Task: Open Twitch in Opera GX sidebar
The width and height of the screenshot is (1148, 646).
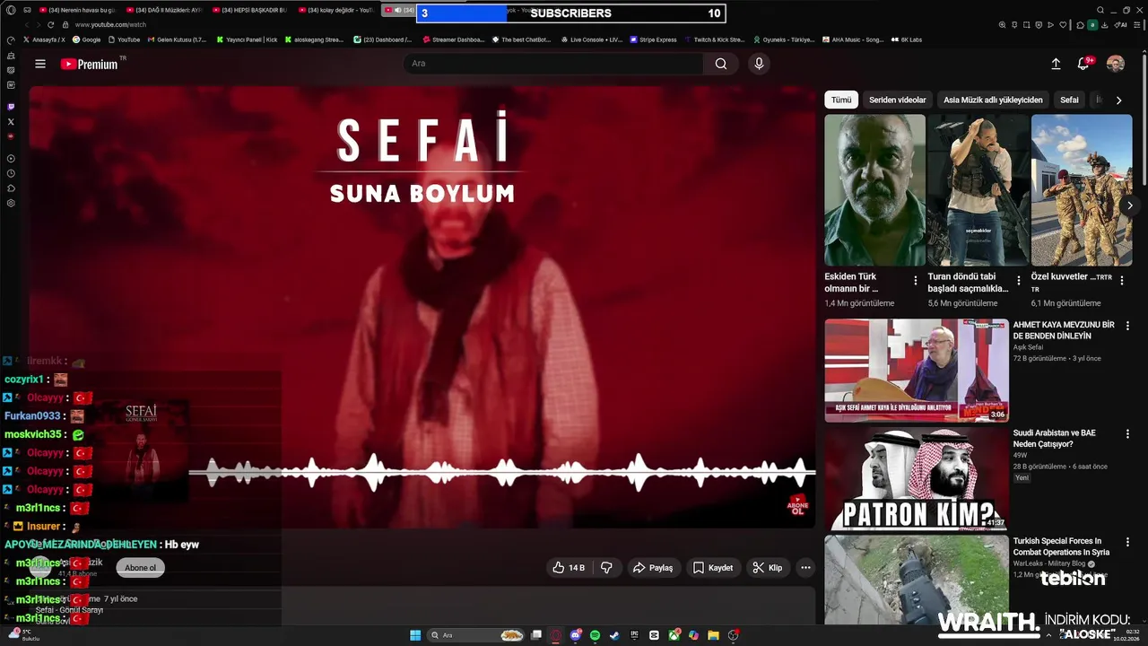Action: click(x=11, y=106)
